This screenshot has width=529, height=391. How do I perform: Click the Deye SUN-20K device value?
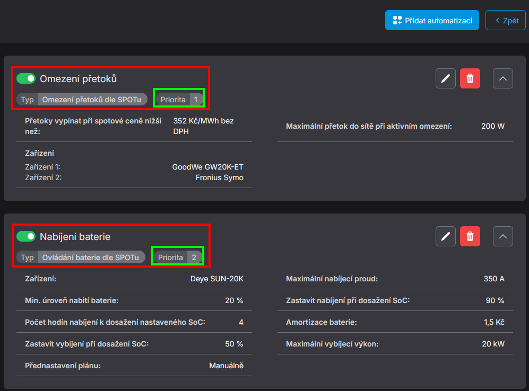(216, 279)
